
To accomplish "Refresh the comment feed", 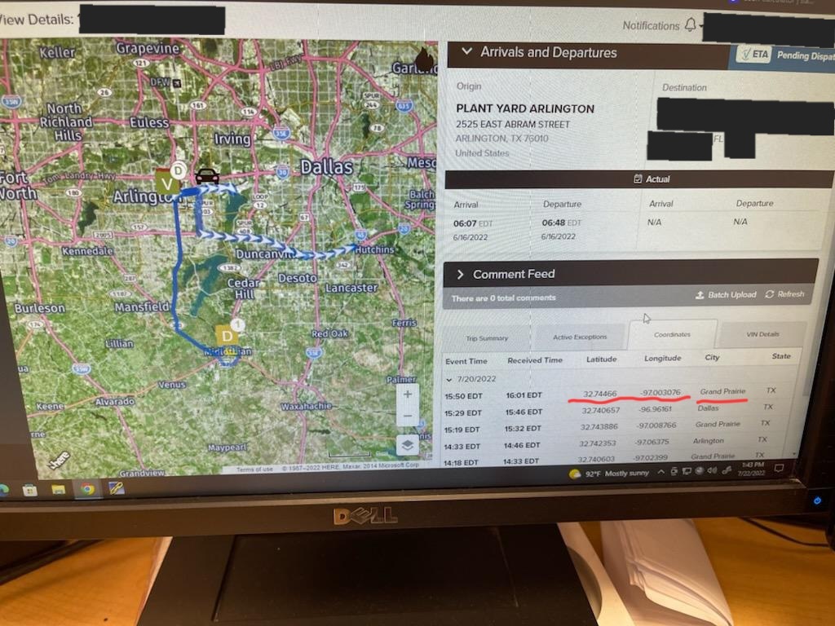I will point(784,293).
